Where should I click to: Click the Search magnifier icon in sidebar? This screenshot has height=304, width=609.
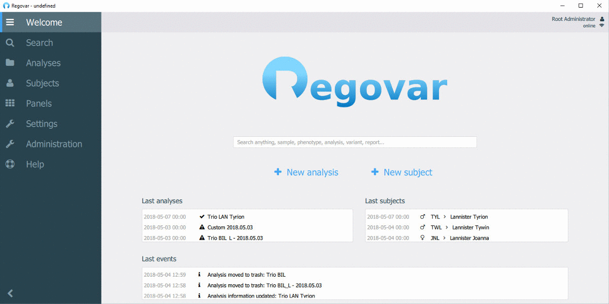10,43
